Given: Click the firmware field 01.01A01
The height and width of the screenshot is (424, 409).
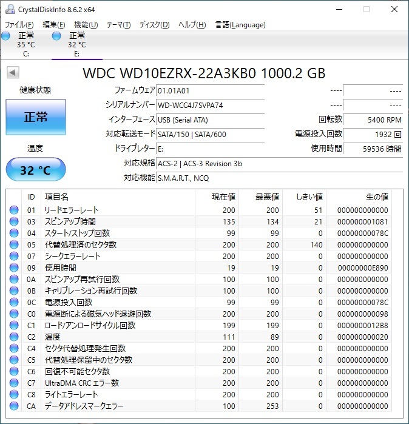Looking at the screenshot, I should pyautogui.click(x=210, y=90).
